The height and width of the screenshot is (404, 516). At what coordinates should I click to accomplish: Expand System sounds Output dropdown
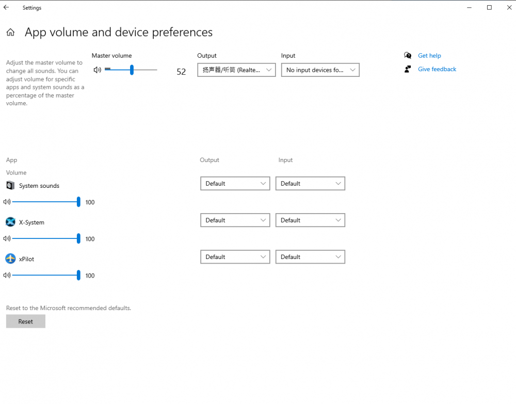[235, 184]
